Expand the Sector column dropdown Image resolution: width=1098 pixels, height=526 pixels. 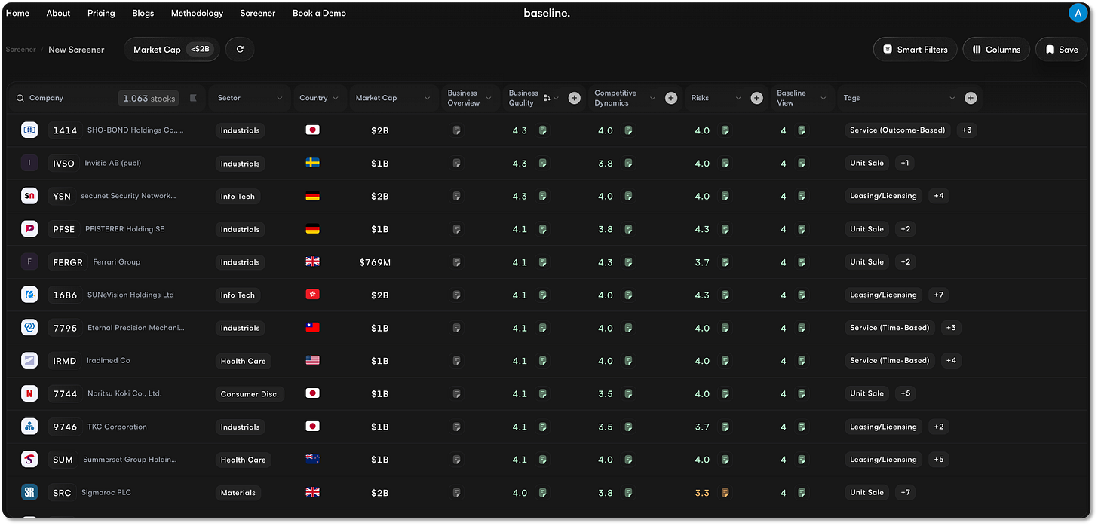click(279, 98)
